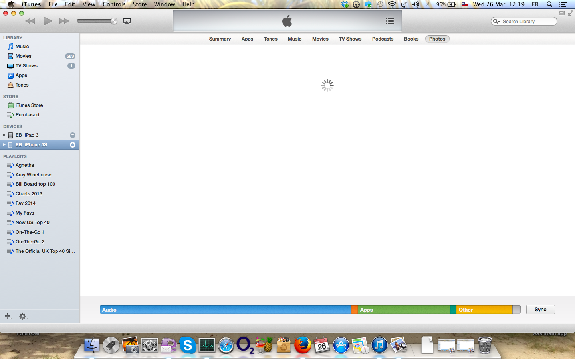Open the Controls menu
Screen dimensions: 575x359
click(114, 4)
